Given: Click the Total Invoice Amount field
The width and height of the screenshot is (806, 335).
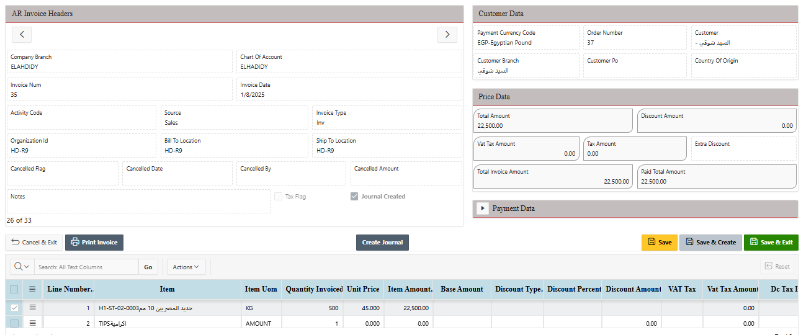Looking at the screenshot, I should pyautogui.click(x=553, y=176).
